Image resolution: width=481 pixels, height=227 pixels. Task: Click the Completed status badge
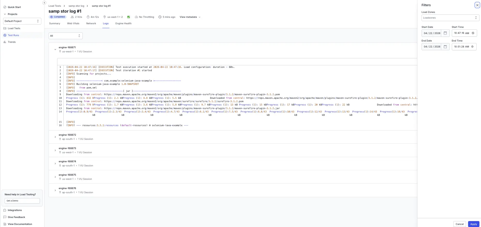click(x=58, y=17)
